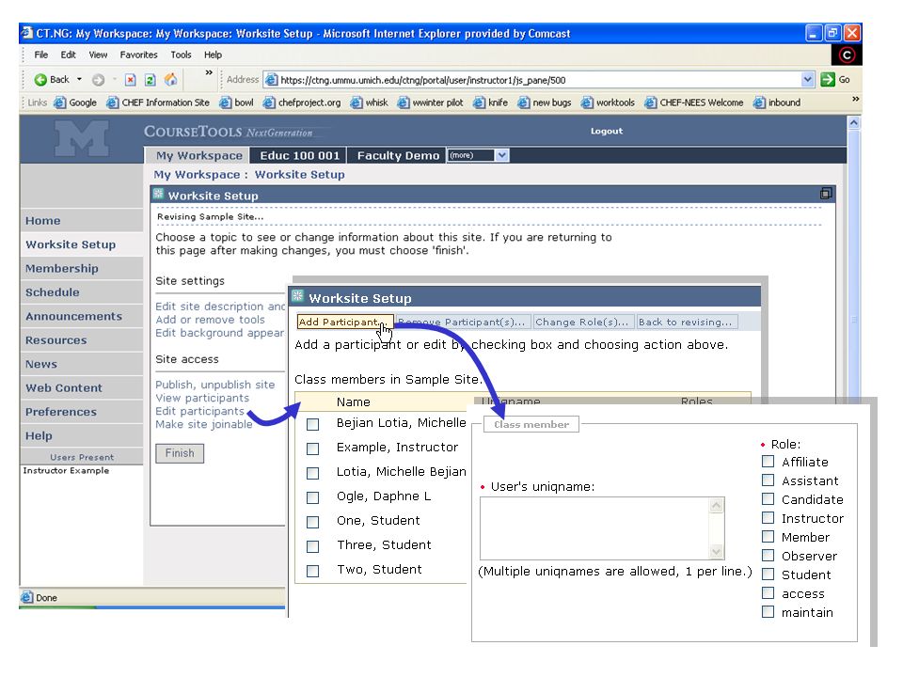Click the IE Back arrow icon

tap(40, 79)
